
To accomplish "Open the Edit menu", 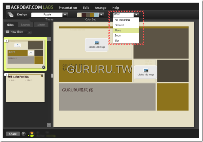I will (x=86, y=8).
